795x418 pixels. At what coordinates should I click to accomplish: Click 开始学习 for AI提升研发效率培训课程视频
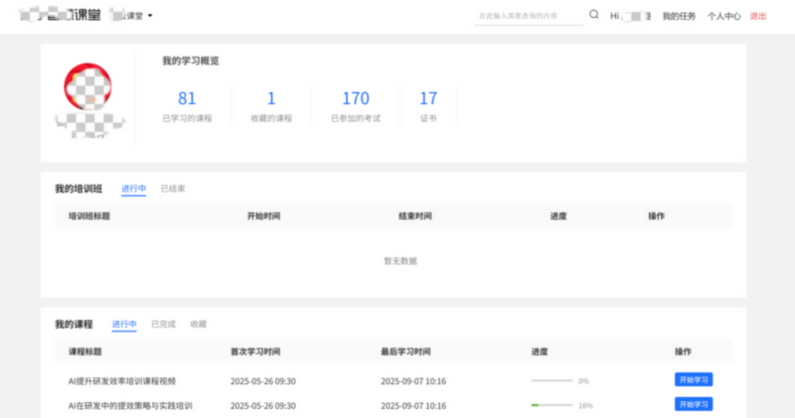click(694, 380)
